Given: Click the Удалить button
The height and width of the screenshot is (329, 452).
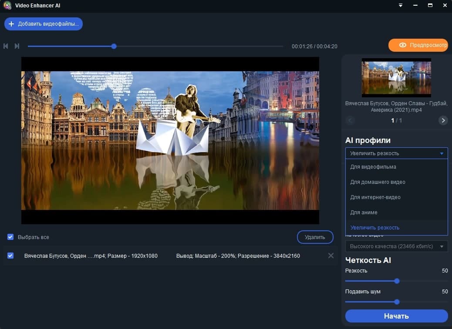Looking at the screenshot, I should coord(315,237).
